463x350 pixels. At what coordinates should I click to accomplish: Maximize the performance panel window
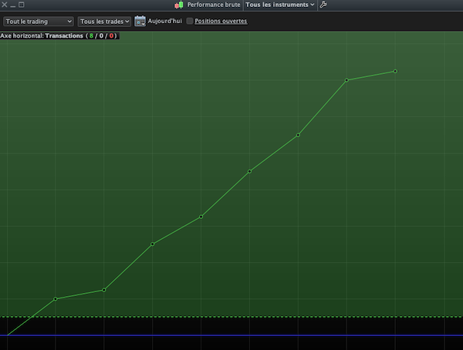[x=22, y=5]
